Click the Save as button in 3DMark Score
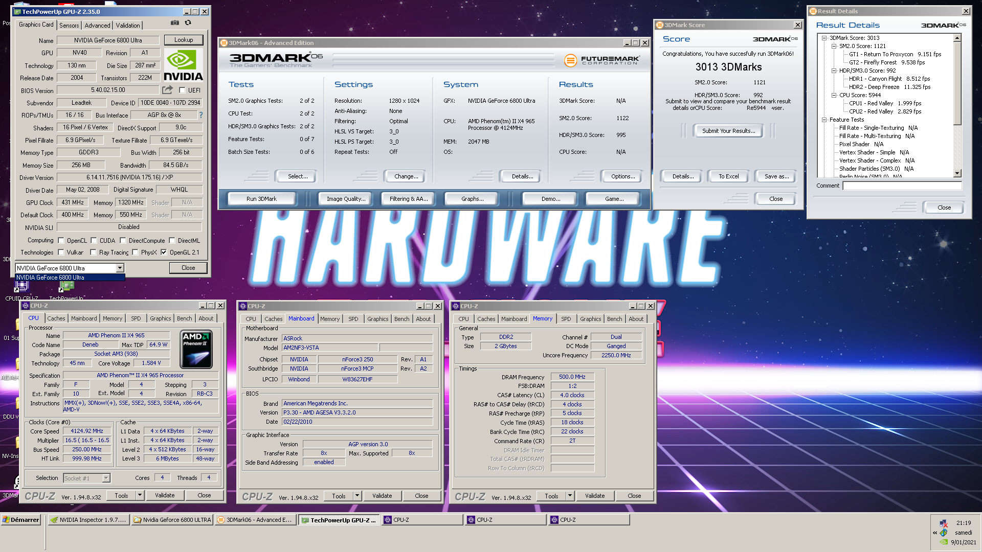Image resolution: width=982 pixels, height=552 pixels. (776, 176)
